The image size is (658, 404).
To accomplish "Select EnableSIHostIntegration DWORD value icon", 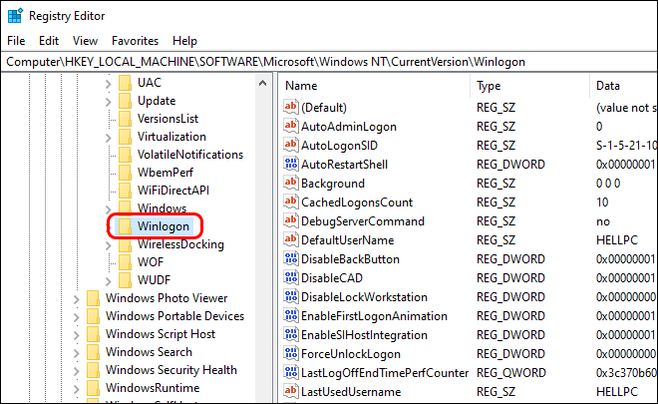I will tap(290, 335).
